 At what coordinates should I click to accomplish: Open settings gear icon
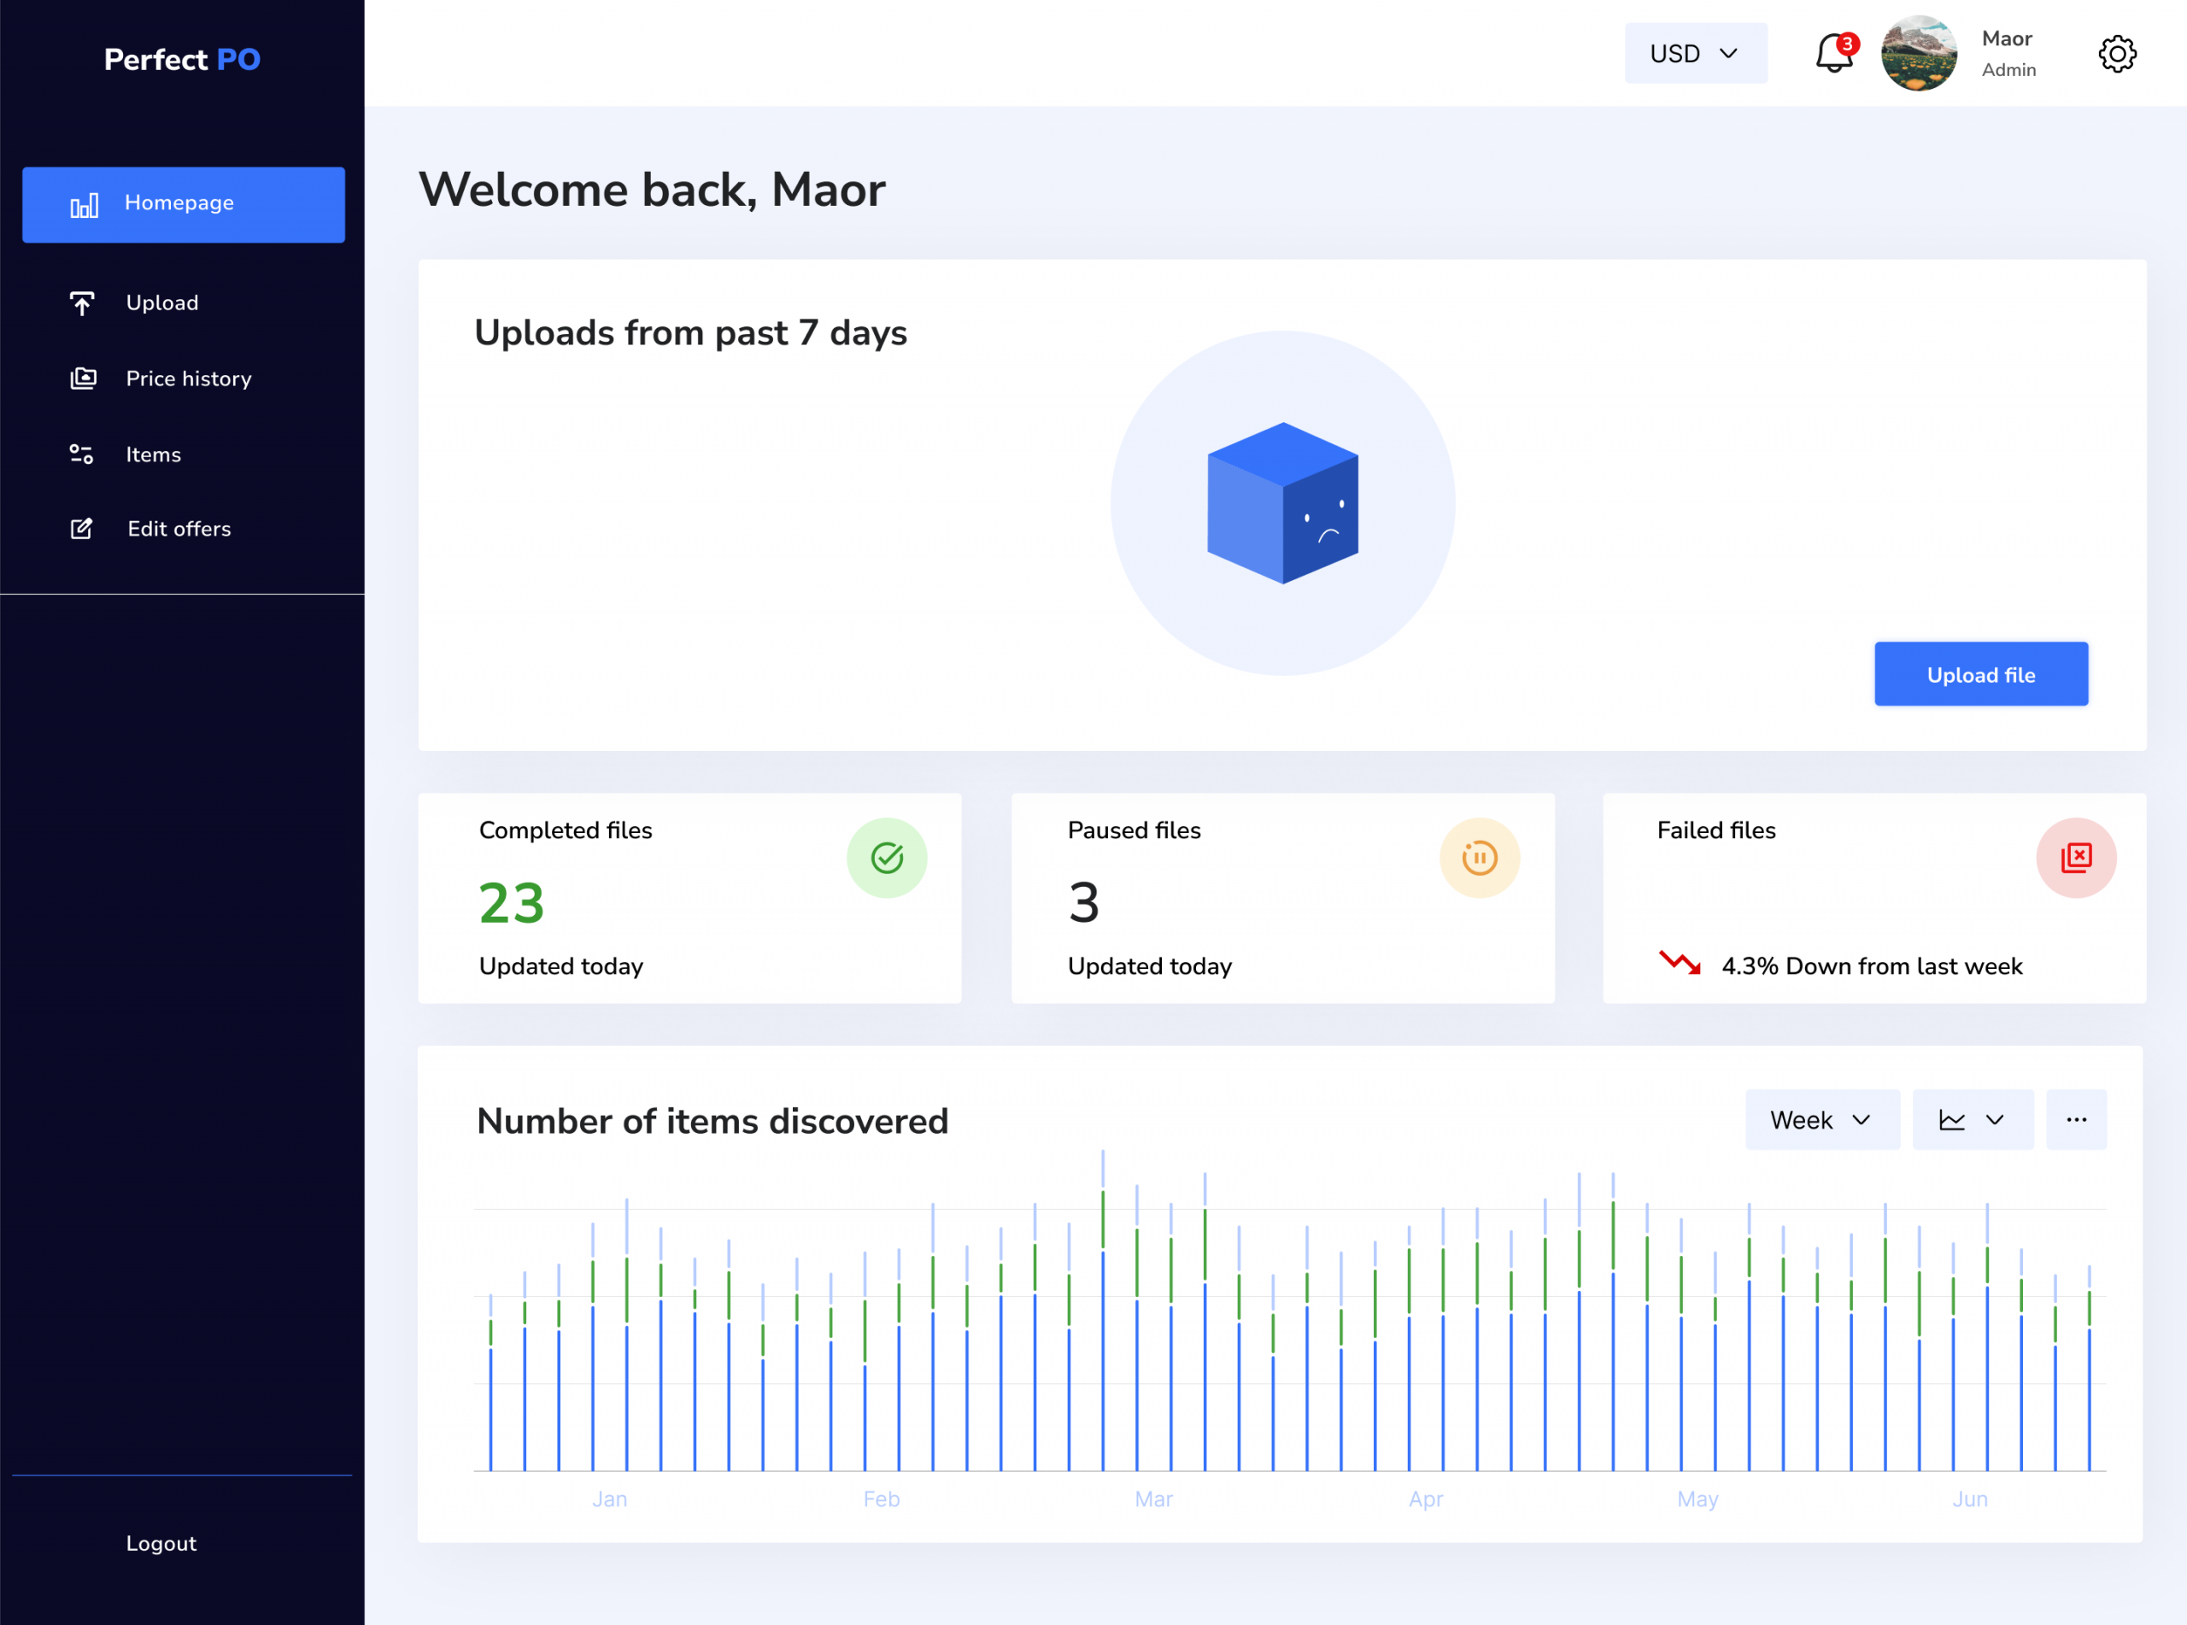pos(2116,53)
